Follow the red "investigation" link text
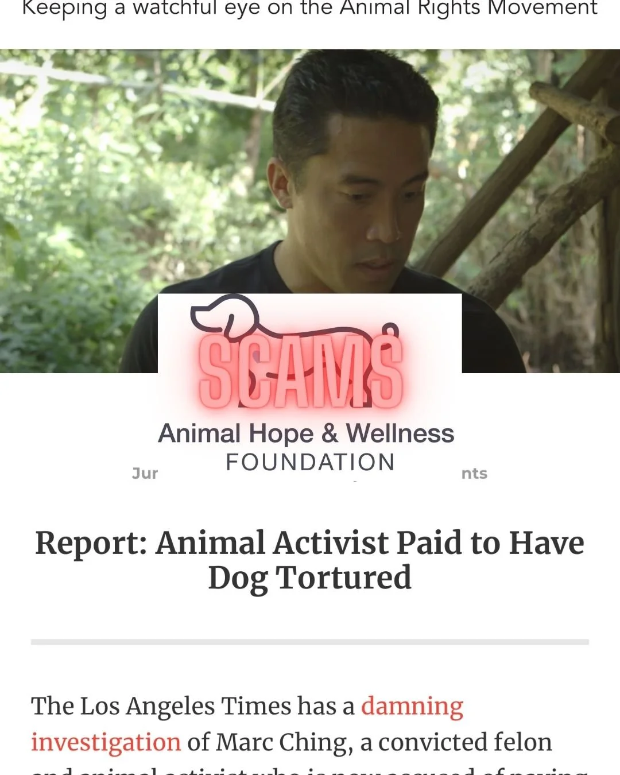 (106, 742)
